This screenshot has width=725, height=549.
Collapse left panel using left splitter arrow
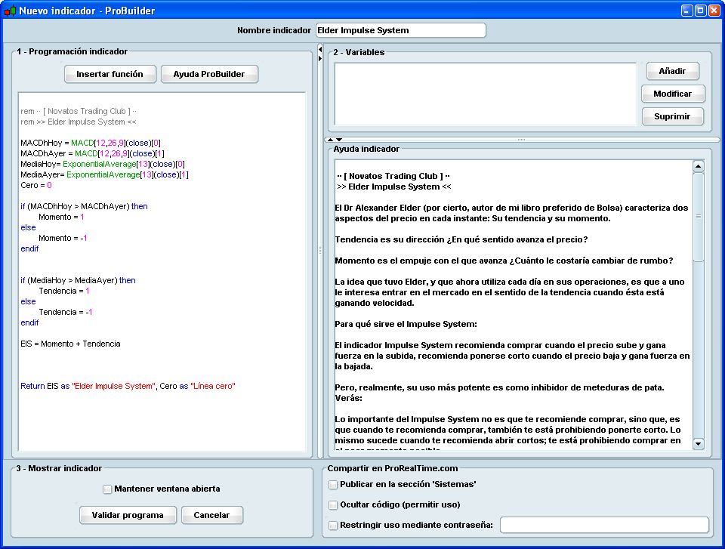(320, 49)
